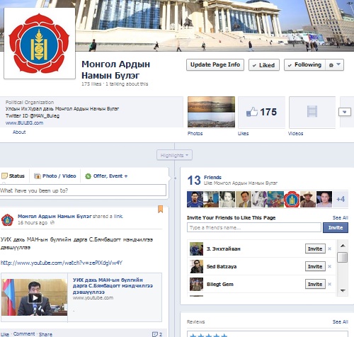Toggle the Liked button off
The image size is (354, 337).
pos(264,65)
